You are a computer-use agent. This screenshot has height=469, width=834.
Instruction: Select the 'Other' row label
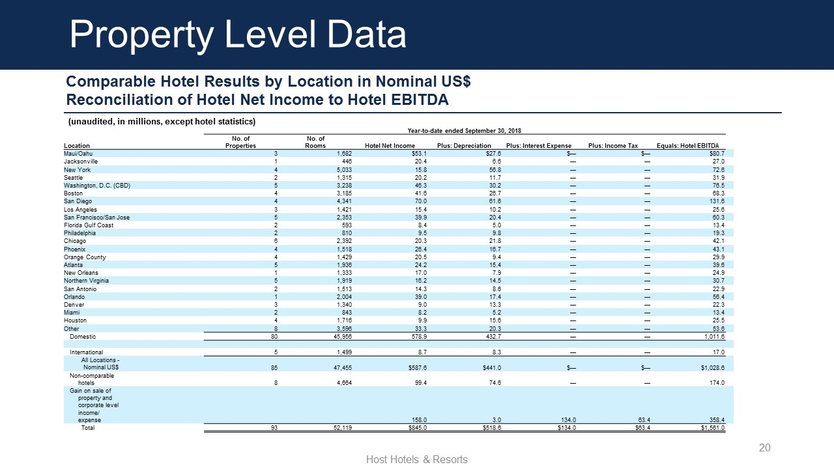click(72, 329)
